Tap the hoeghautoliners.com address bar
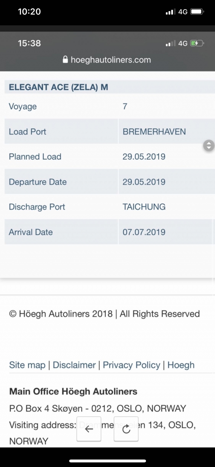This screenshot has width=215, height=467. point(107,60)
